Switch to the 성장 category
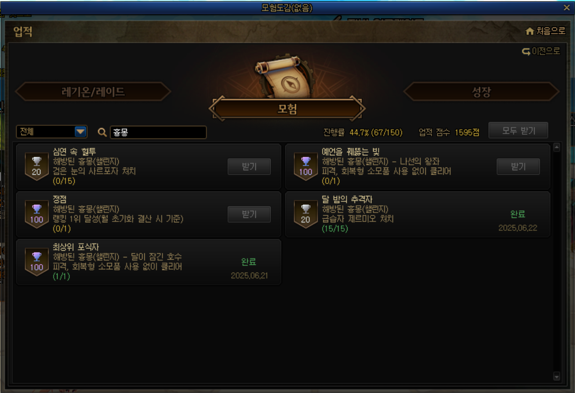 click(x=481, y=92)
